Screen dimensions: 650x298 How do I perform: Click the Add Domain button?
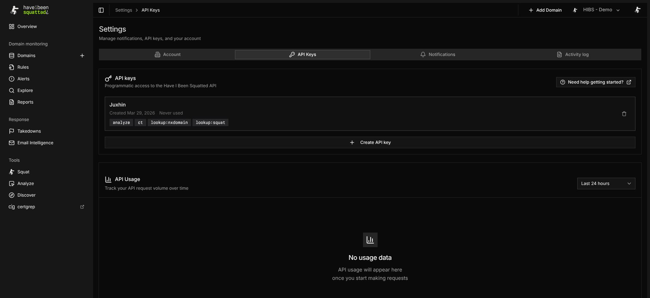pyautogui.click(x=545, y=10)
